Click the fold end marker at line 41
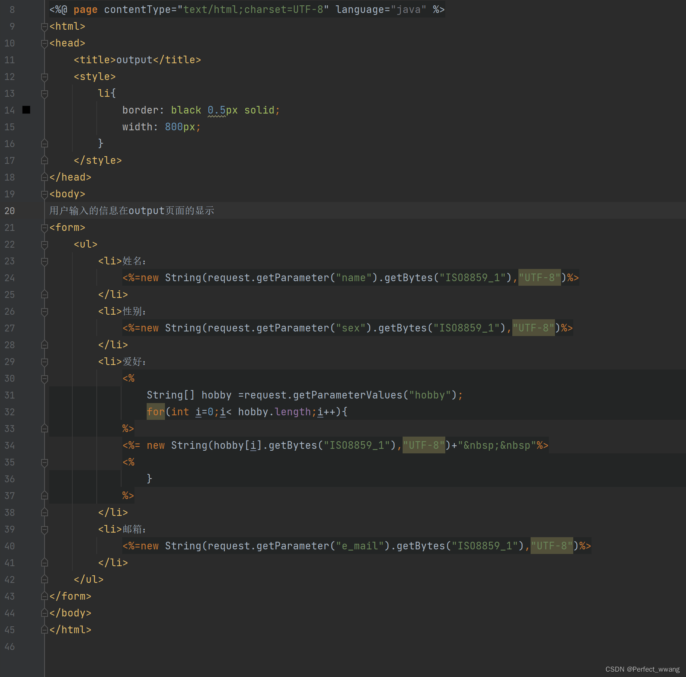 coord(44,563)
